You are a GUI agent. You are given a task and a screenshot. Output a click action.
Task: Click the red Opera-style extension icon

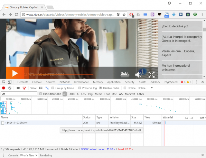click(x=131, y=15)
